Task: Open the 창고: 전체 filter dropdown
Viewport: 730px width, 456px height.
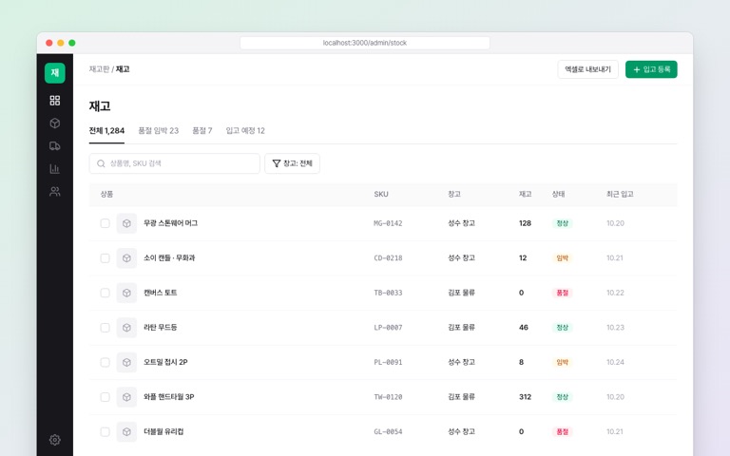Action: click(293, 163)
